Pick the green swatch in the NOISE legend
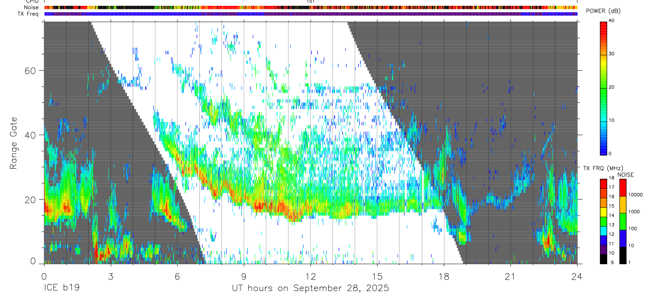The width and height of the screenshot is (649, 299). pyautogui.click(x=623, y=221)
